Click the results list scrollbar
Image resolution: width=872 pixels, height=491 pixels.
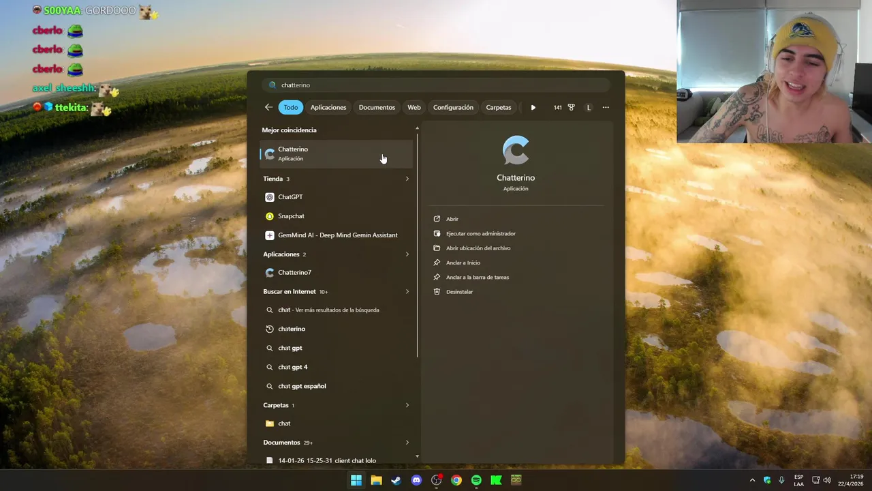click(418, 245)
